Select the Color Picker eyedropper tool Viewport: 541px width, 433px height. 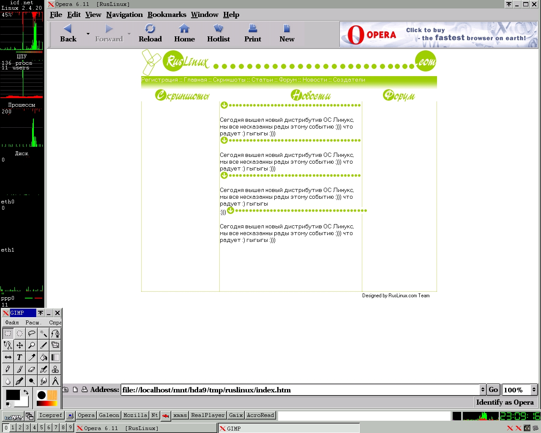coord(31,357)
